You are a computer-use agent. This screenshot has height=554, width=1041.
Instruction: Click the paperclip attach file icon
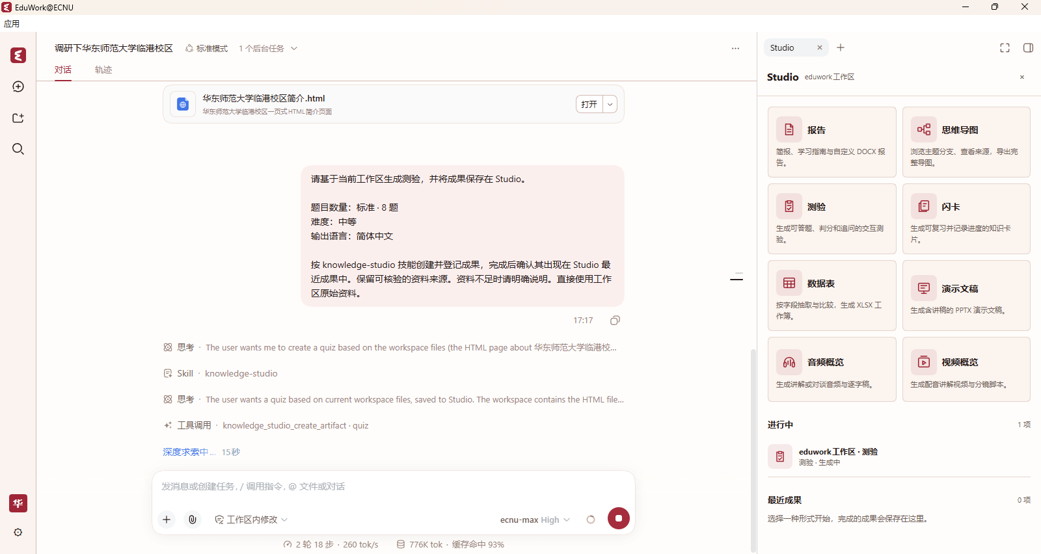click(x=193, y=519)
